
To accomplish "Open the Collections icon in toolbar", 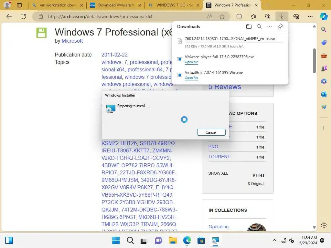I will tap(267, 16).
